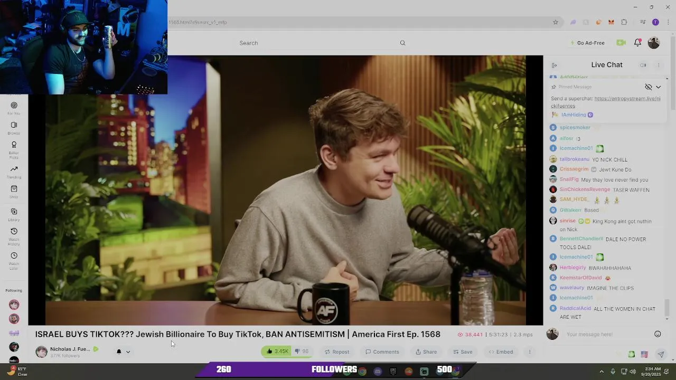Image resolution: width=676 pixels, height=380 pixels.
Task: Click the video title text
Action: [x=238, y=334]
